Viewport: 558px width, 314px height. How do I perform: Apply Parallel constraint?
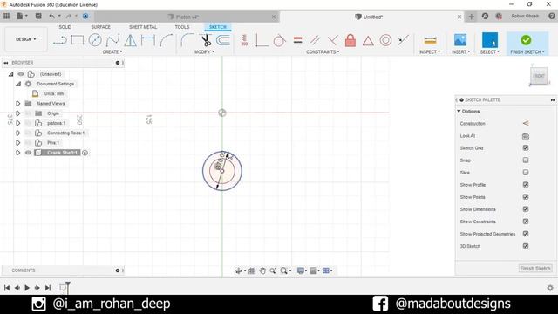click(315, 40)
